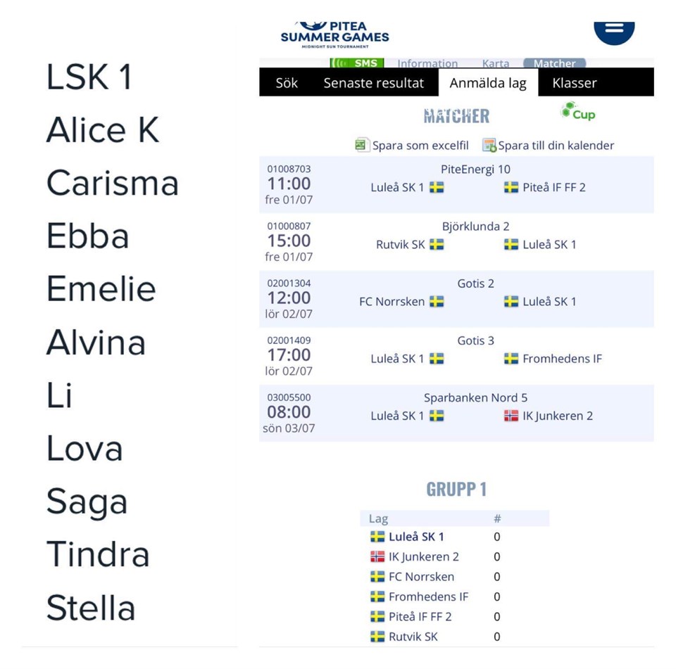Open the Karta menu item
676x669 pixels.
point(495,63)
